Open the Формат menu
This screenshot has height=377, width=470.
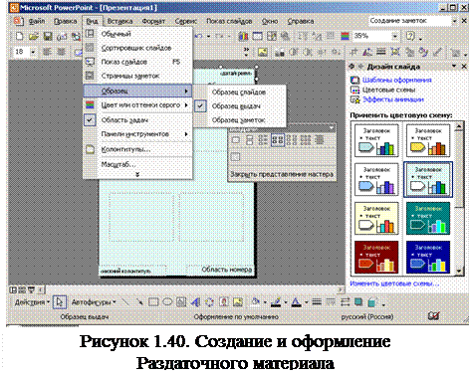(x=153, y=21)
